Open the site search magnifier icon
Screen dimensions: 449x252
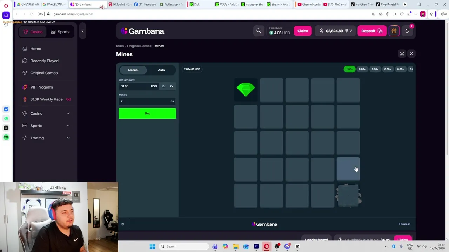click(x=259, y=31)
